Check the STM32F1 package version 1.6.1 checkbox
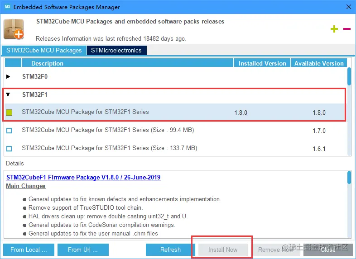Viewport: 356px width, 259px height. [9, 149]
